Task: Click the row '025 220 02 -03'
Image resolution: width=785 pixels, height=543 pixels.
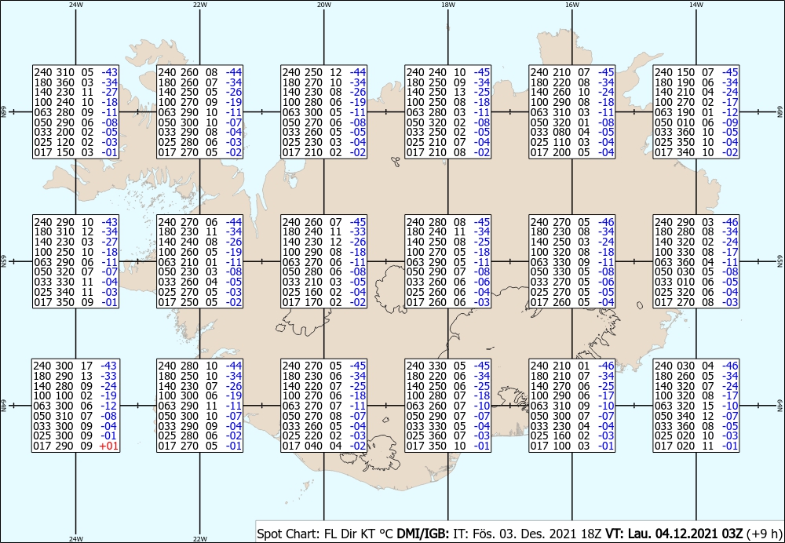Action: click(x=324, y=436)
